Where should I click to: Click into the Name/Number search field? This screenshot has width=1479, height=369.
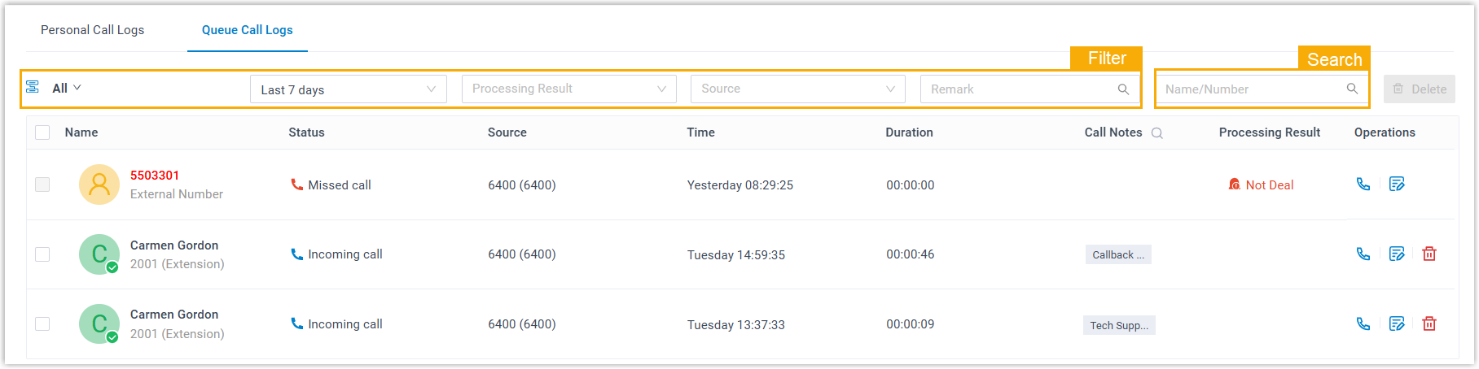[1251, 89]
